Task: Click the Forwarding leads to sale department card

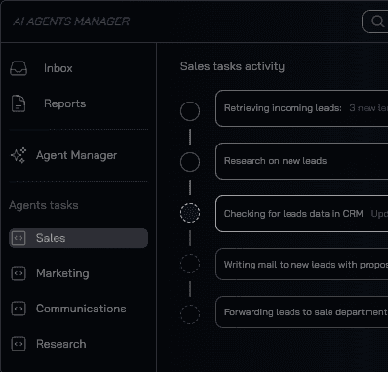Action: point(301,312)
